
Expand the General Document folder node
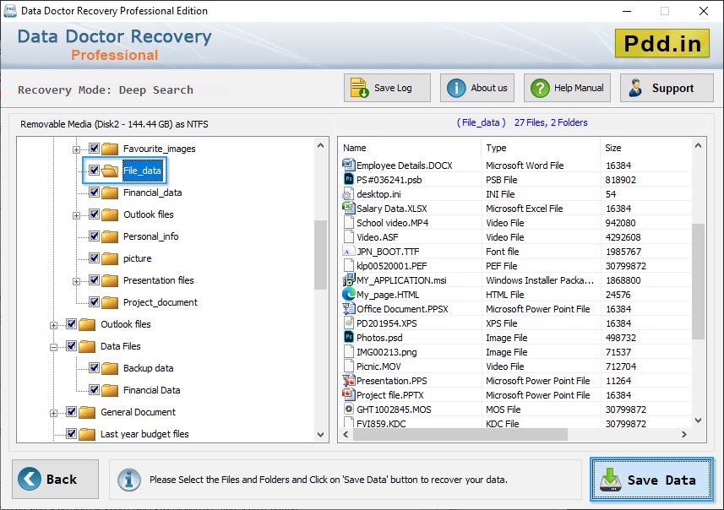click(x=53, y=413)
